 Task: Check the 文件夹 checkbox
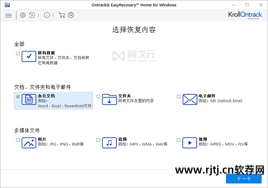point(98,97)
